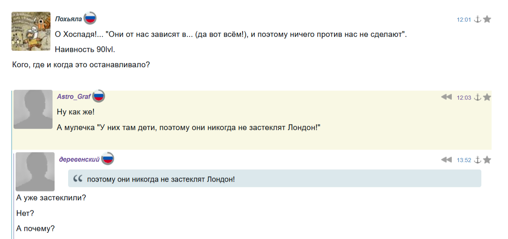This screenshot has width=508, height=239.
Task: Star the comment by Похьяла
Action: pyautogui.click(x=487, y=19)
